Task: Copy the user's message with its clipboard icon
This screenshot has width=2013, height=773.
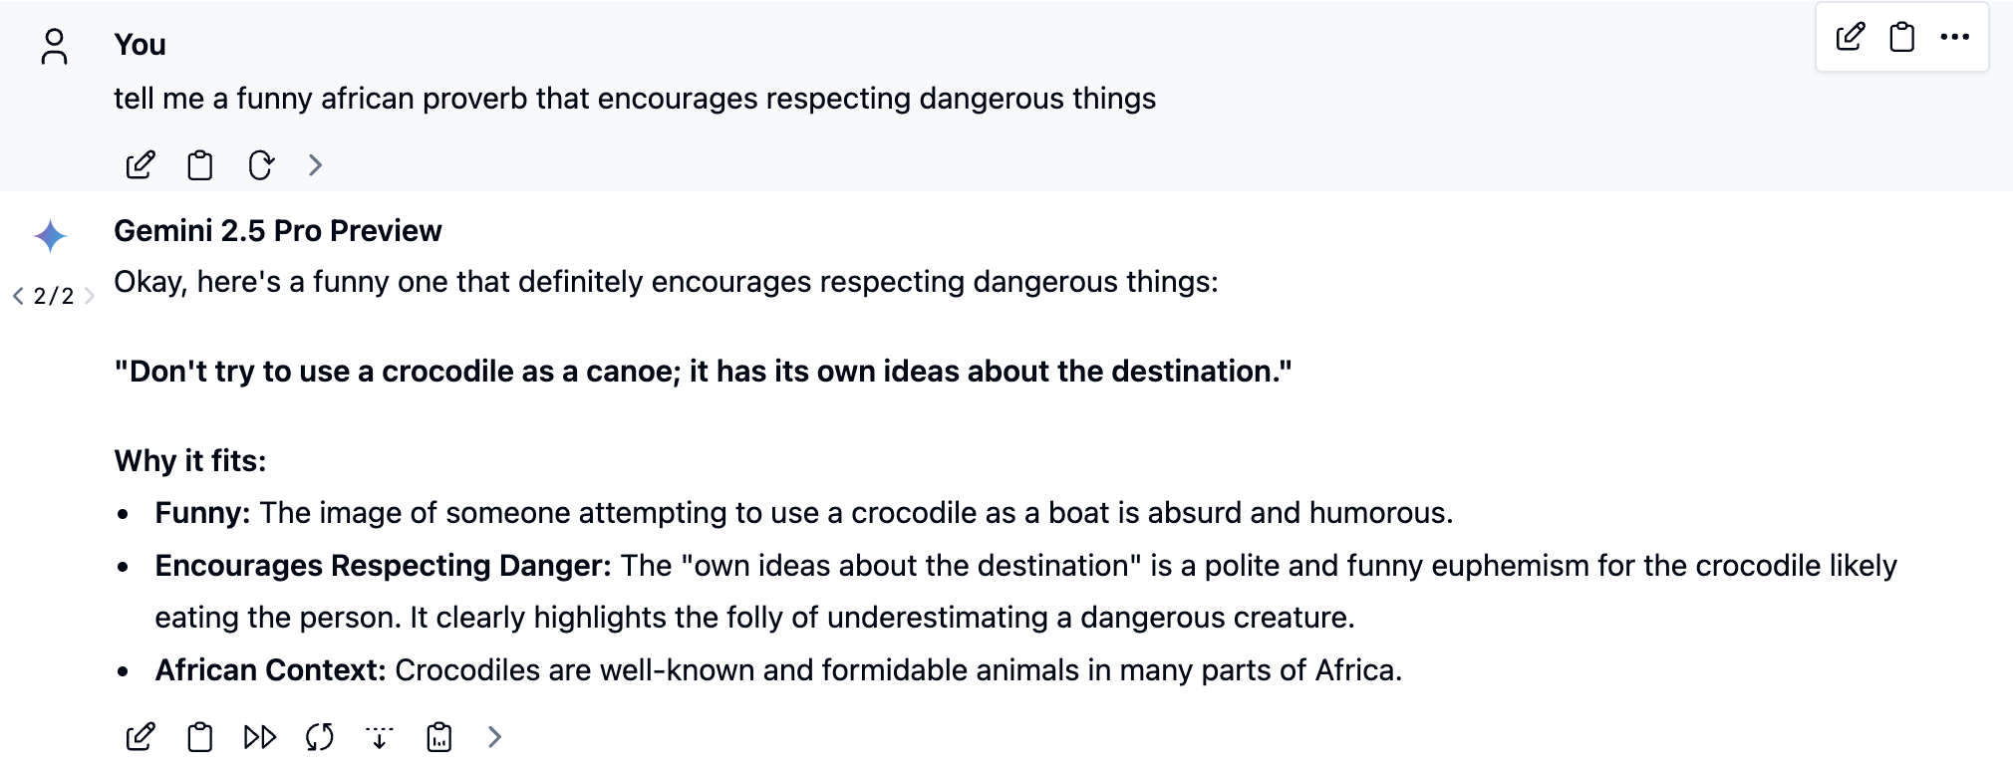Action: tap(200, 165)
